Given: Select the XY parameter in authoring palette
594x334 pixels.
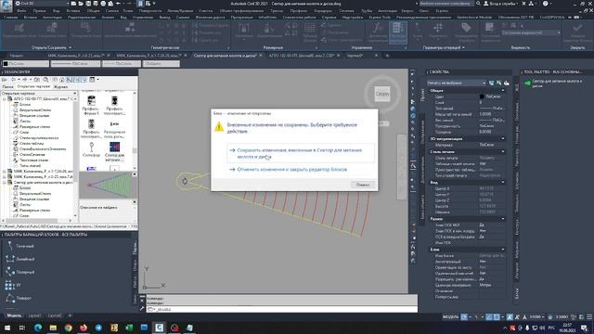Looking at the screenshot, I should tap(13, 285).
